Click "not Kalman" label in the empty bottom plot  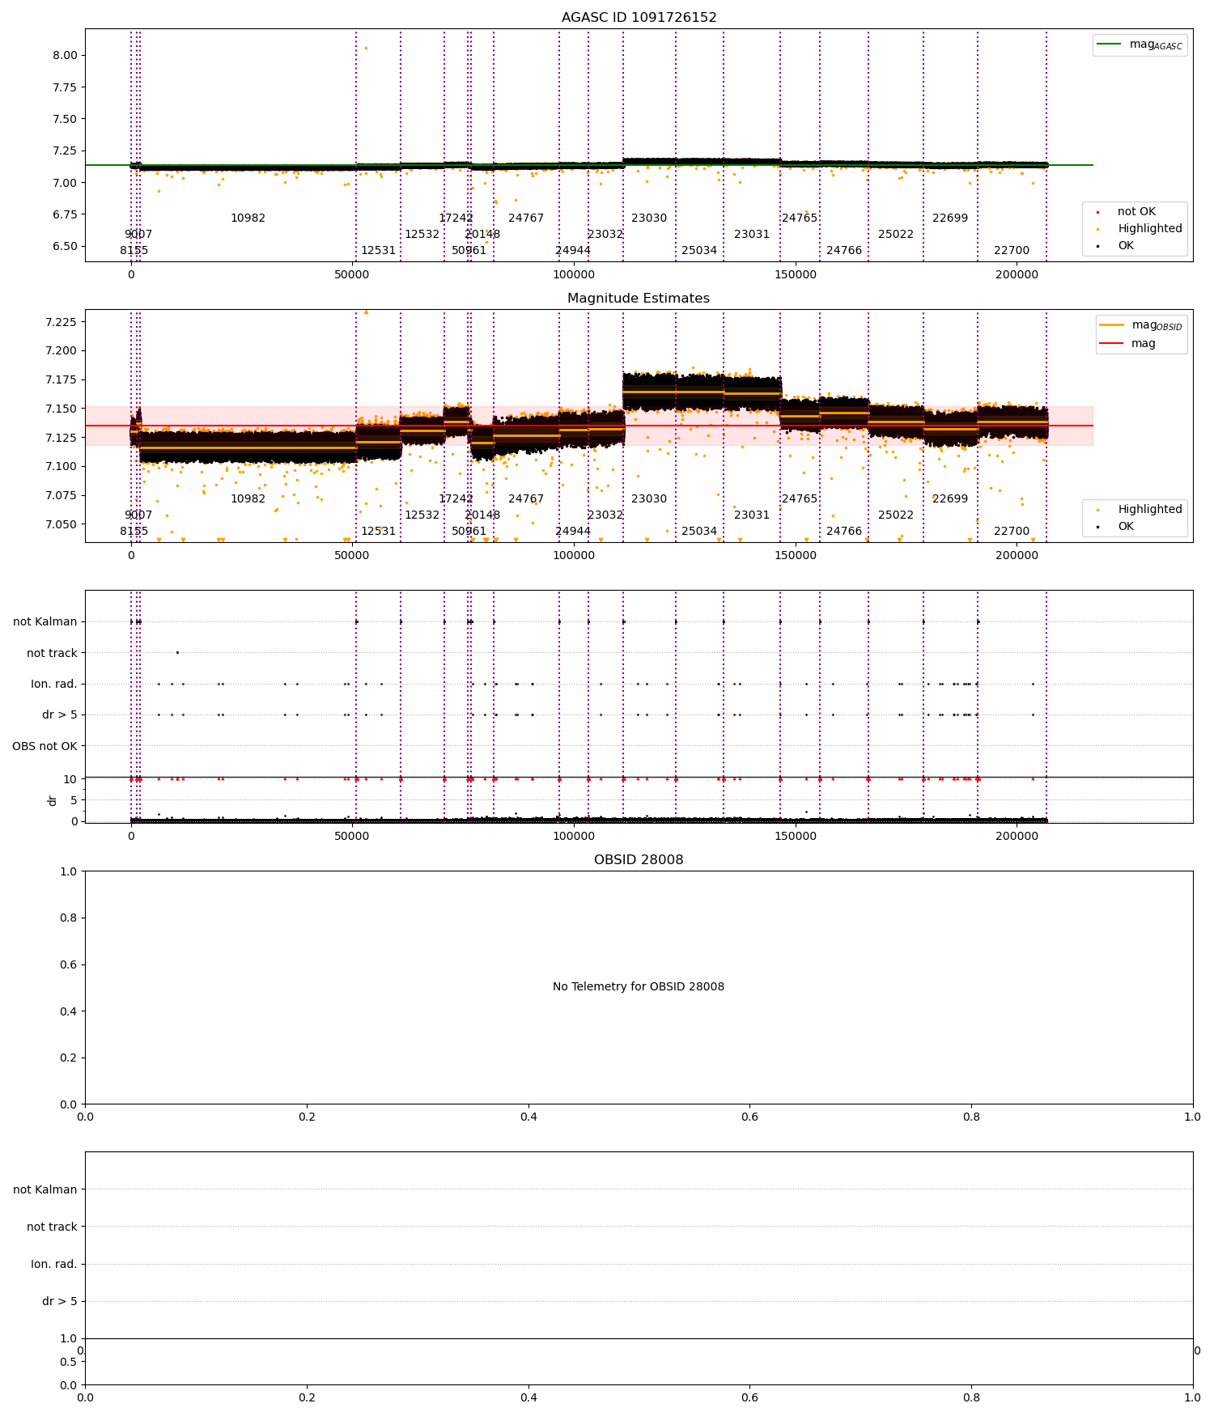click(x=45, y=1190)
